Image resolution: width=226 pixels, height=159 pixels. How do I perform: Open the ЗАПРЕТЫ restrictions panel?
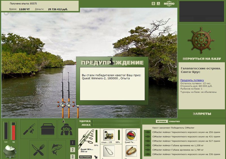click(202, 114)
